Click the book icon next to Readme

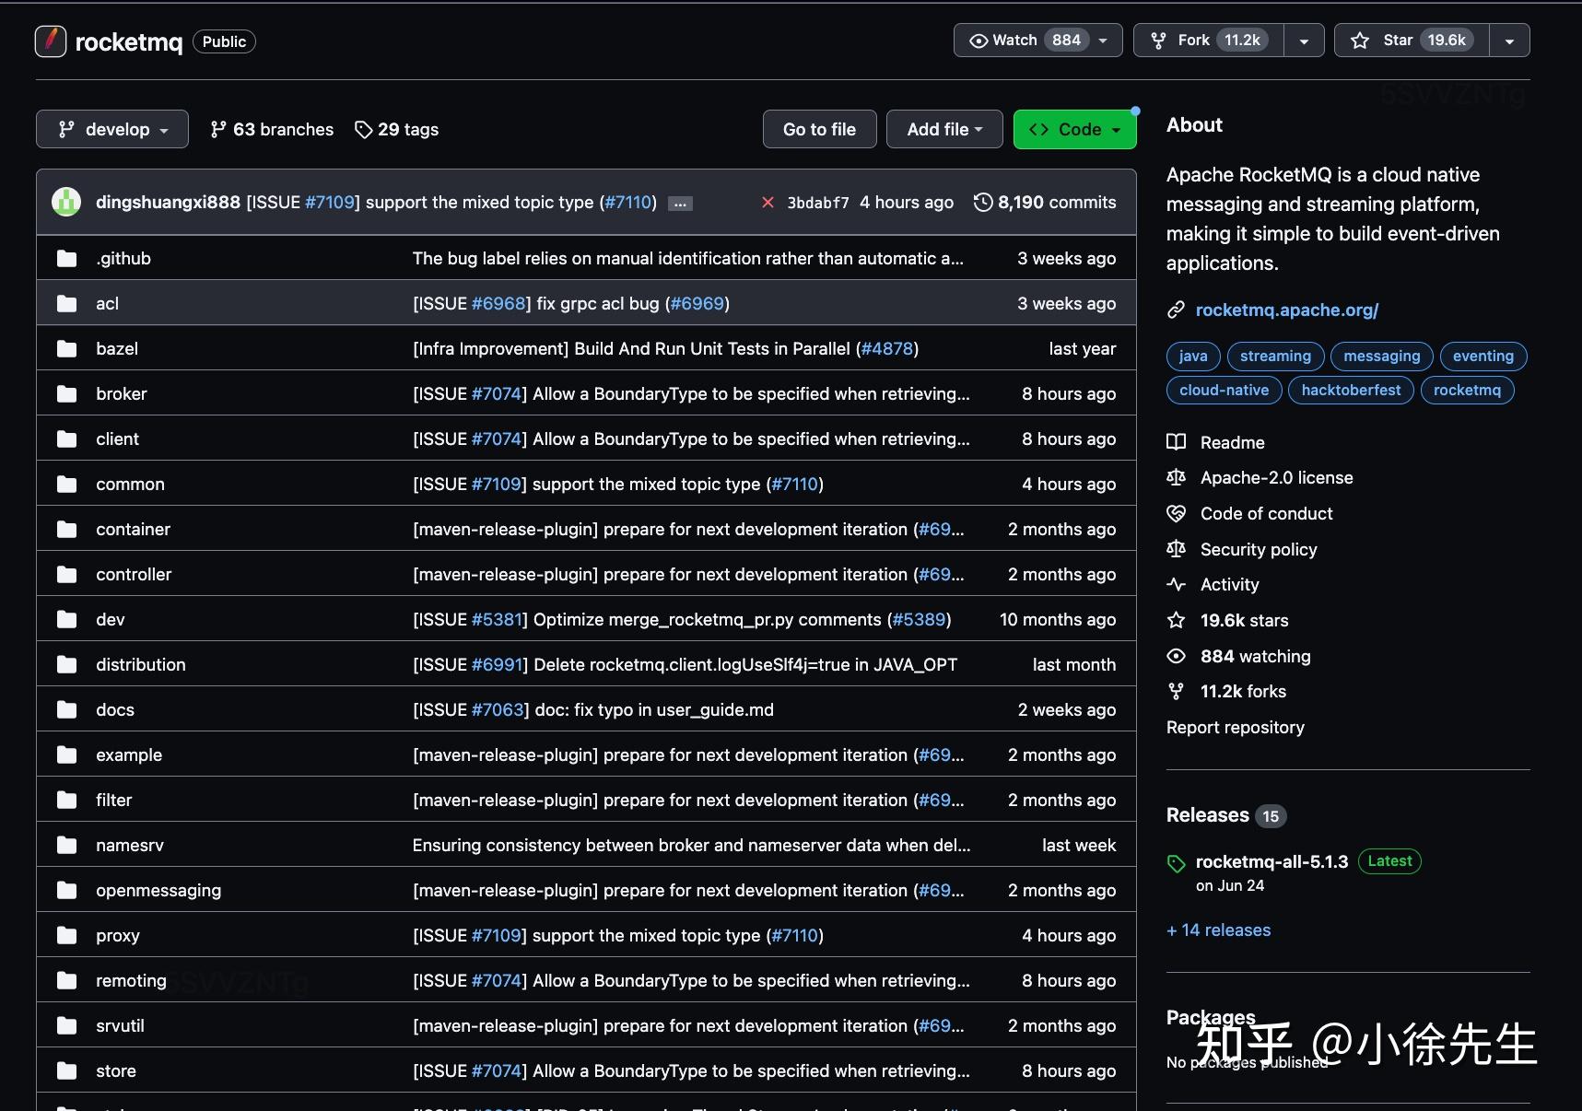pyautogui.click(x=1177, y=442)
